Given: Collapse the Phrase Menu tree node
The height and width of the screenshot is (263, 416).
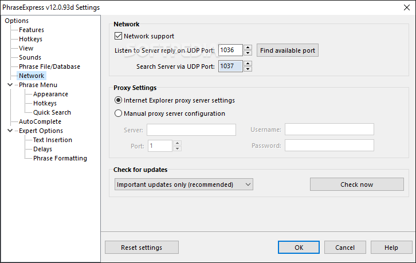Looking at the screenshot, I should tap(10, 85).
